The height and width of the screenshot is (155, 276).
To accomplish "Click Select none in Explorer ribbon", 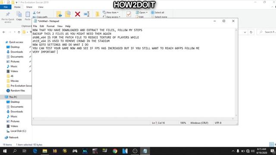I will pos(159,17).
